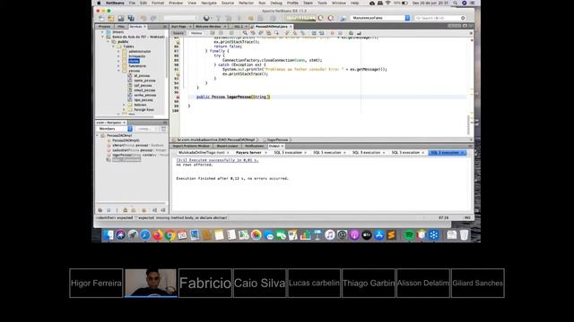Collapse the Tables node in Services tree
The width and height of the screenshot is (574, 322).
[114, 47]
